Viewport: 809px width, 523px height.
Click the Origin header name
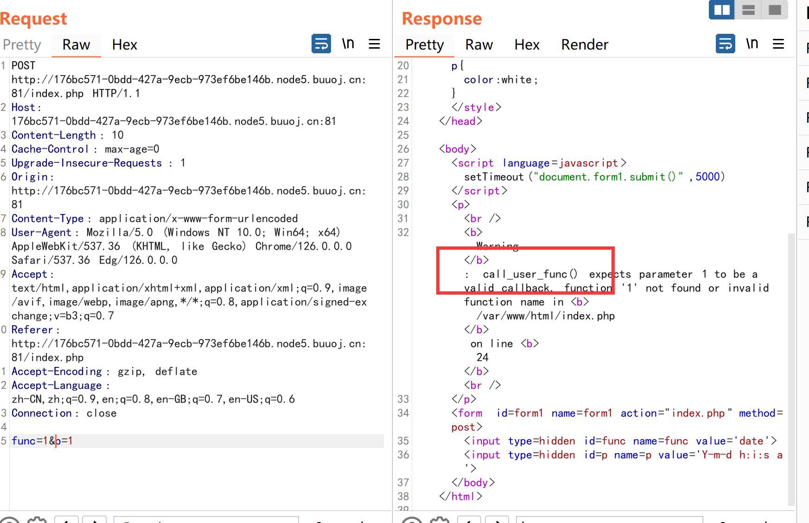pyautogui.click(x=30, y=177)
